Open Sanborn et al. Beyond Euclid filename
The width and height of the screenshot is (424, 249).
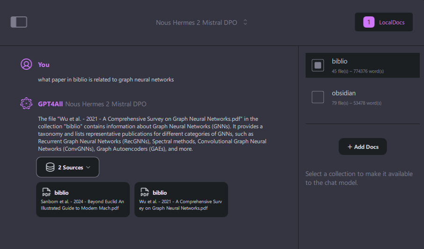tap(82, 205)
